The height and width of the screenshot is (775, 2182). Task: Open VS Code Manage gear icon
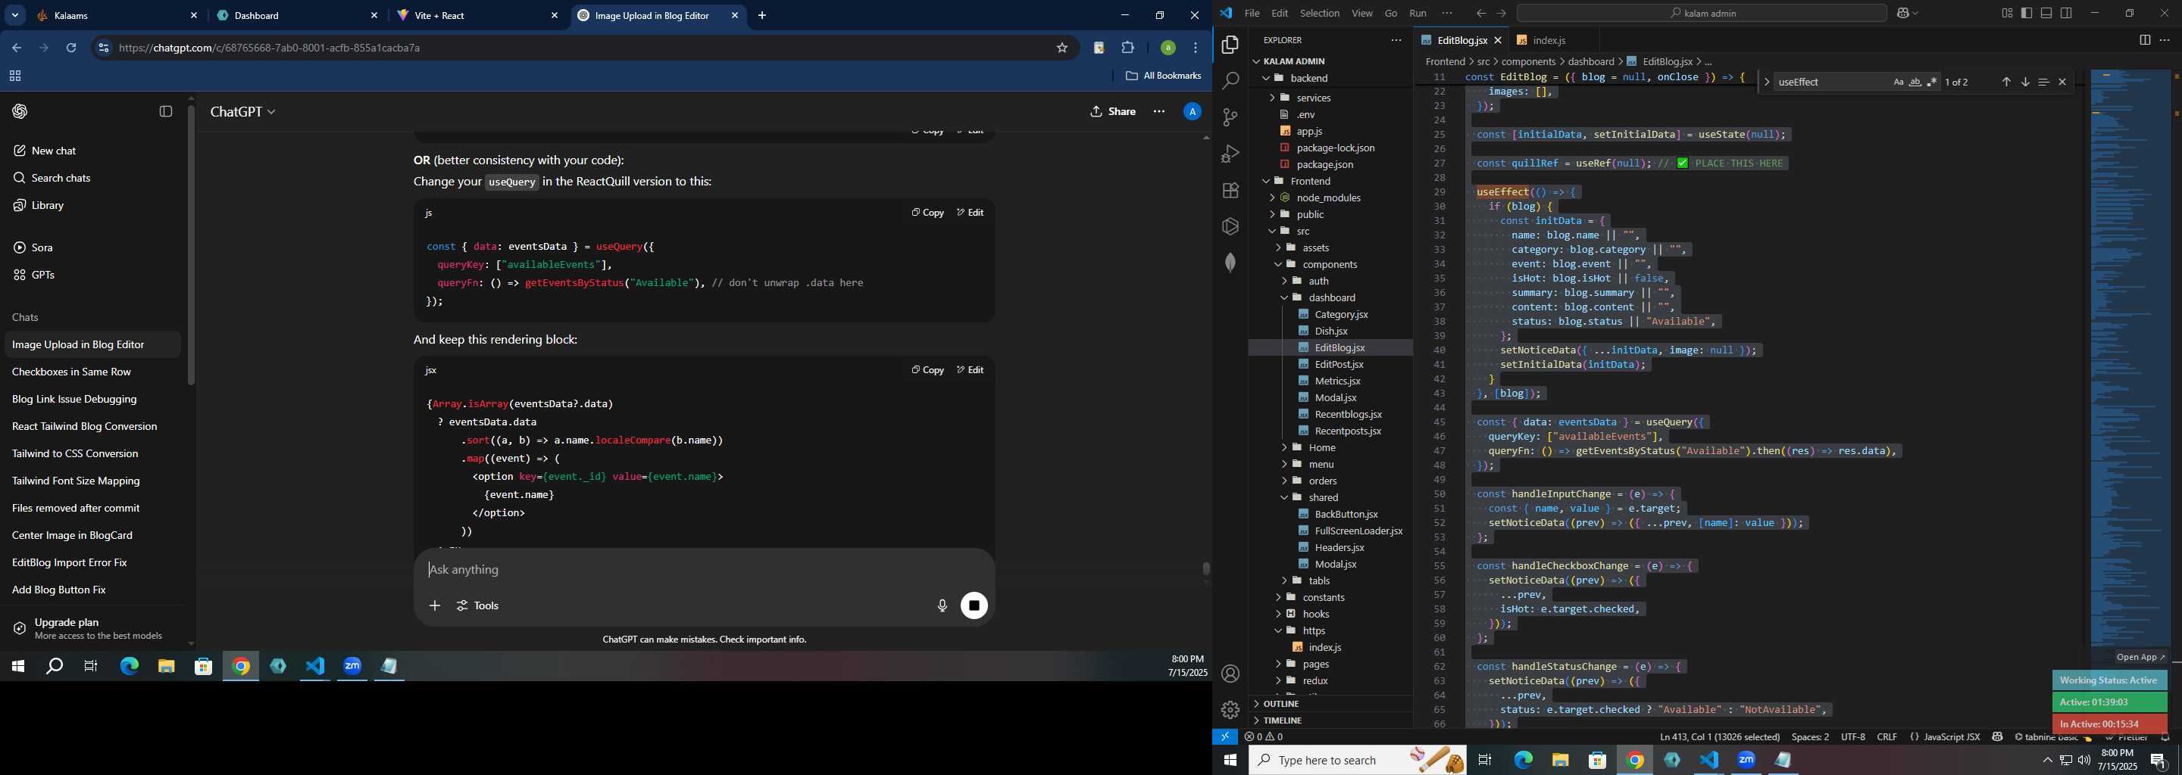[x=1230, y=710]
